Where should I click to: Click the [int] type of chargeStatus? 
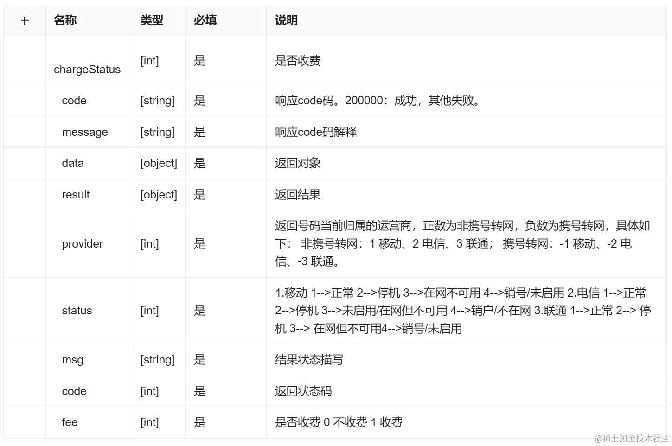[x=150, y=61]
